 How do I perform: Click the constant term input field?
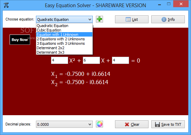[120, 60]
